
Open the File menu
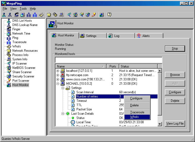coord(5,9)
